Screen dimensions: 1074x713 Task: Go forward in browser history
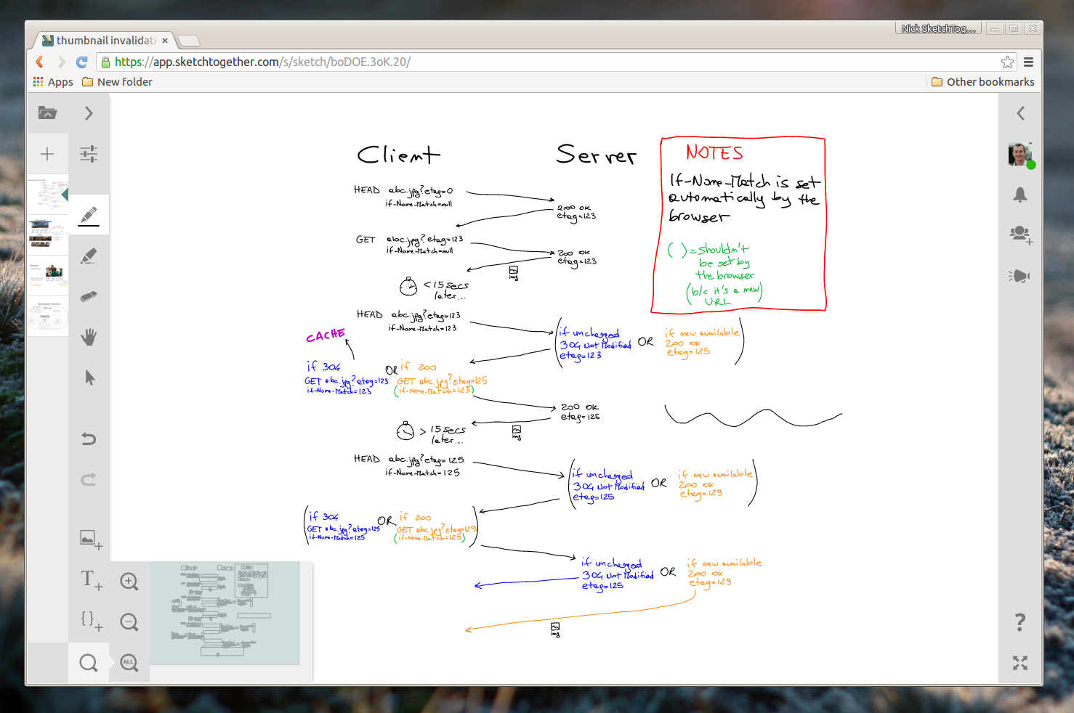[x=61, y=62]
